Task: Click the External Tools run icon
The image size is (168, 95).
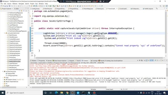Action: click(57, 6)
